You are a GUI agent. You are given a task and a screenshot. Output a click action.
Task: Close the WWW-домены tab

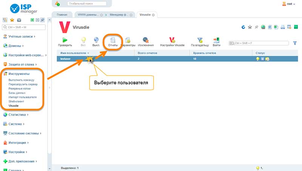coord(101,15)
